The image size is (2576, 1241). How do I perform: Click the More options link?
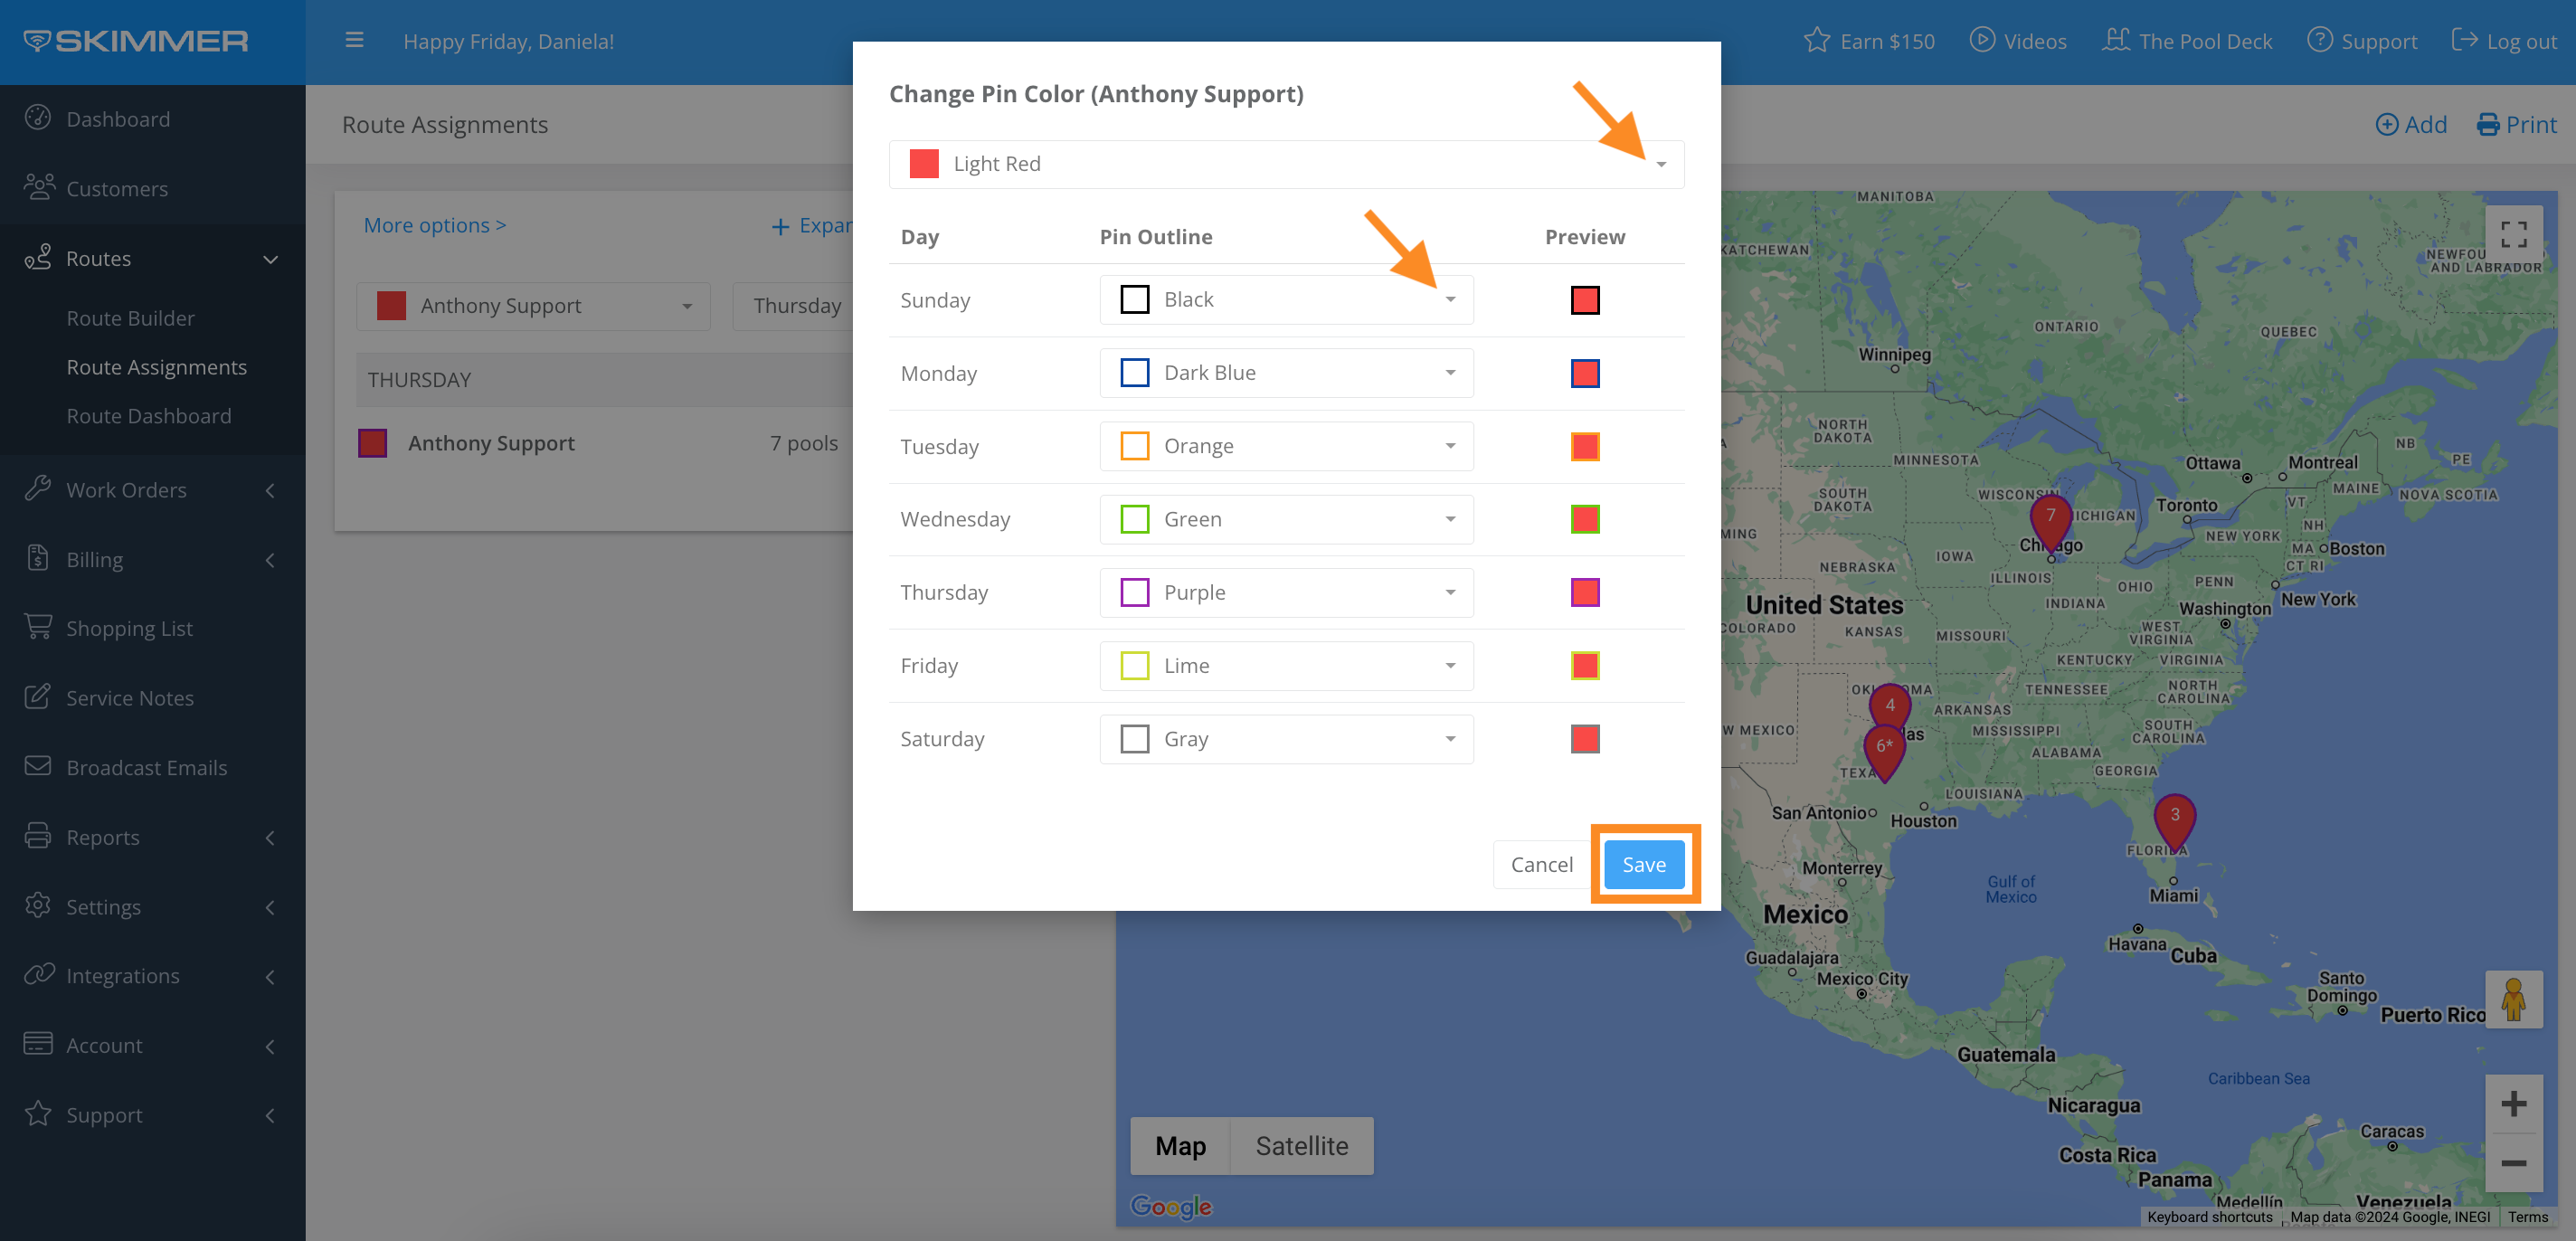pyautogui.click(x=434, y=225)
